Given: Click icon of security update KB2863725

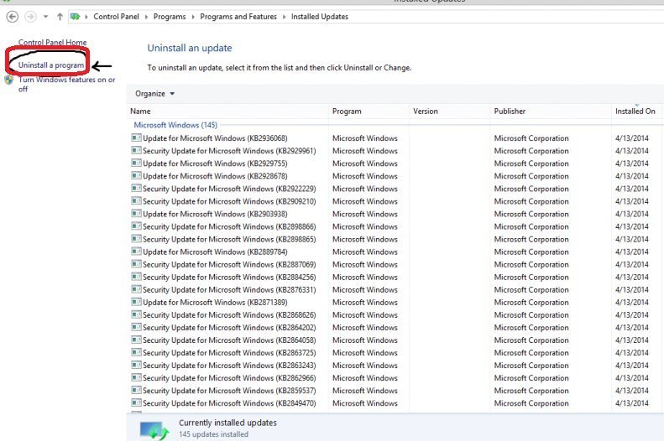Looking at the screenshot, I should pos(136,353).
